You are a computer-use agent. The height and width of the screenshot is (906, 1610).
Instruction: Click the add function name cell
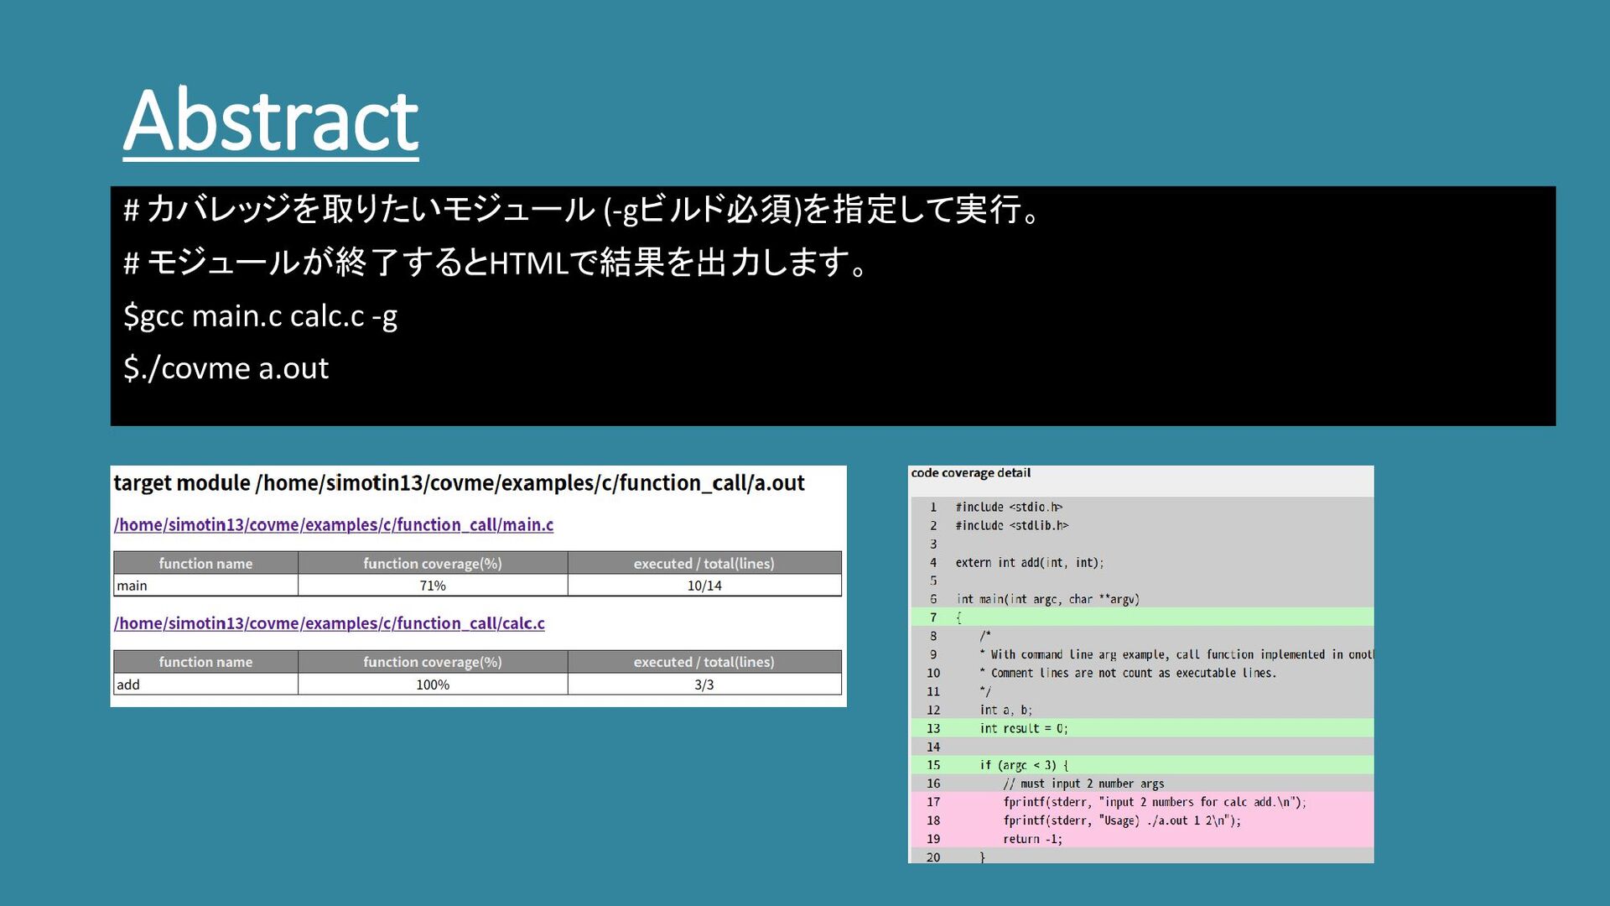(205, 685)
